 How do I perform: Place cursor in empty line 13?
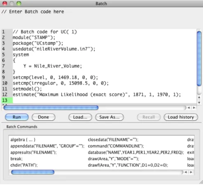104,100
